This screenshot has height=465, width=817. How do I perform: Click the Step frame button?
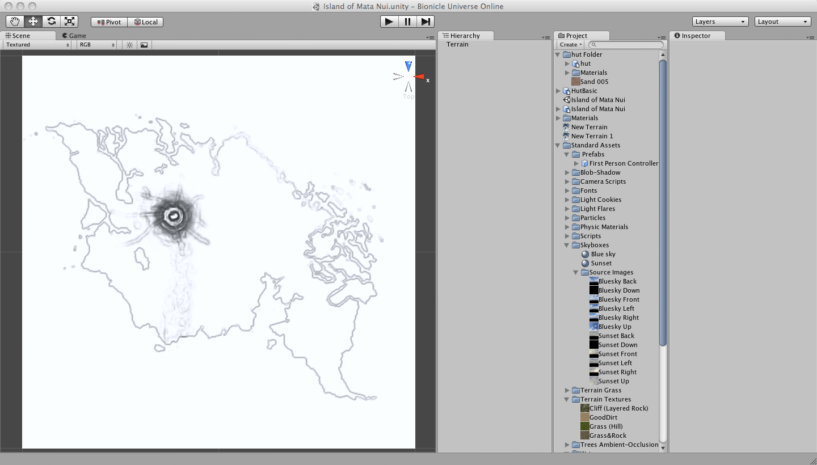(x=426, y=22)
